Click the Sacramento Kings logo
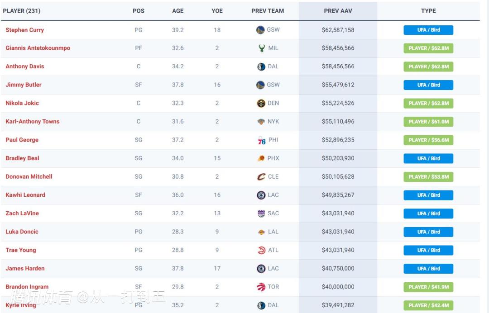The width and height of the screenshot is (489, 313). pos(261,213)
